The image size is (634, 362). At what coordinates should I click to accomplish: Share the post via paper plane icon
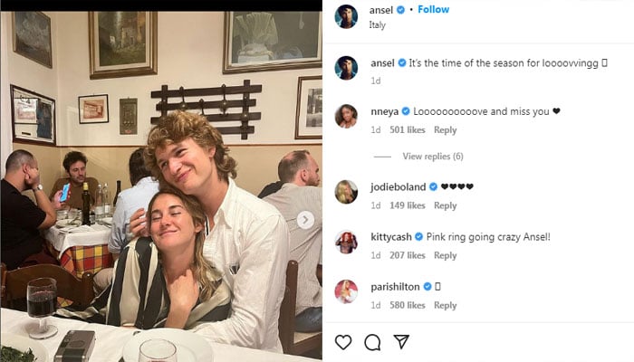[400, 342]
